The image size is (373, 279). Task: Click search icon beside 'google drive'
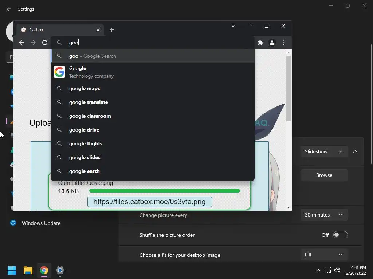pyautogui.click(x=59, y=130)
